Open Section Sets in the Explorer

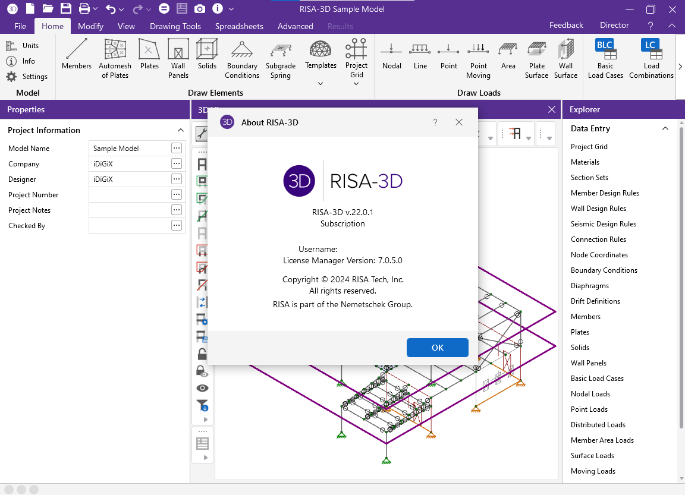pyautogui.click(x=589, y=178)
